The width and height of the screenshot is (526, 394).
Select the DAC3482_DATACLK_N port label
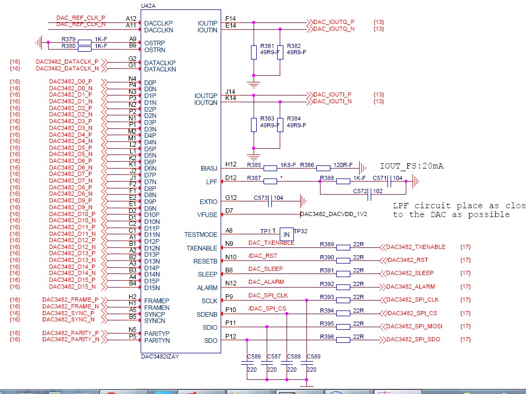tap(67, 68)
